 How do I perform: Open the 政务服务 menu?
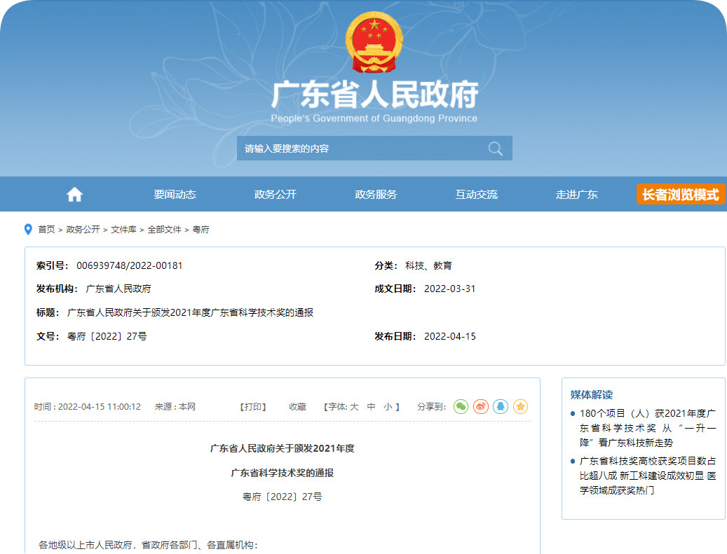(376, 195)
